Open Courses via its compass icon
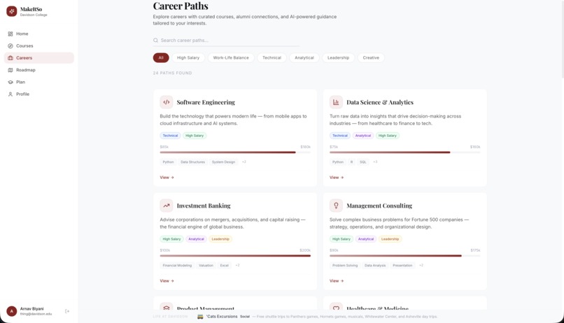564x323 pixels. click(x=10, y=46)
